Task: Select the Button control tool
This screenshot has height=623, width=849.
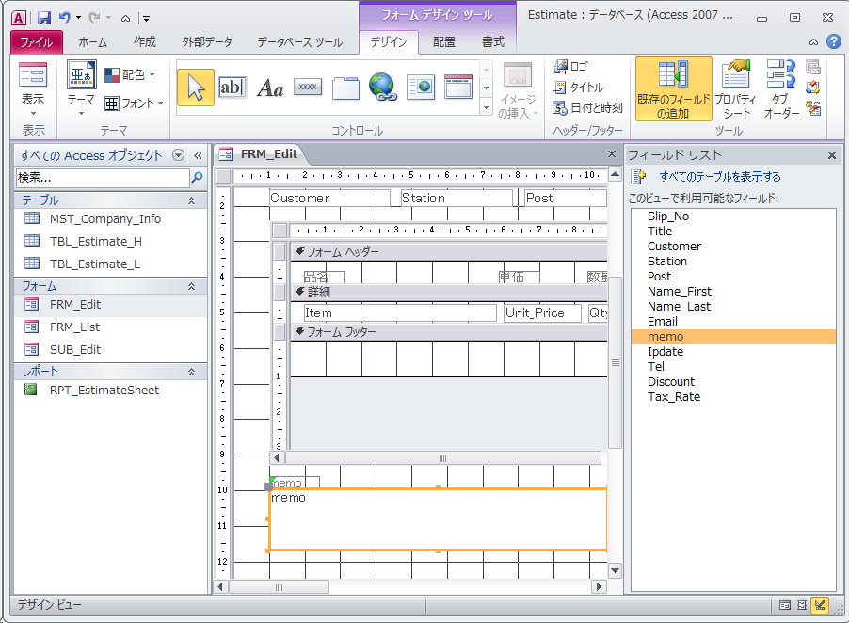Action: click(308, 87)
